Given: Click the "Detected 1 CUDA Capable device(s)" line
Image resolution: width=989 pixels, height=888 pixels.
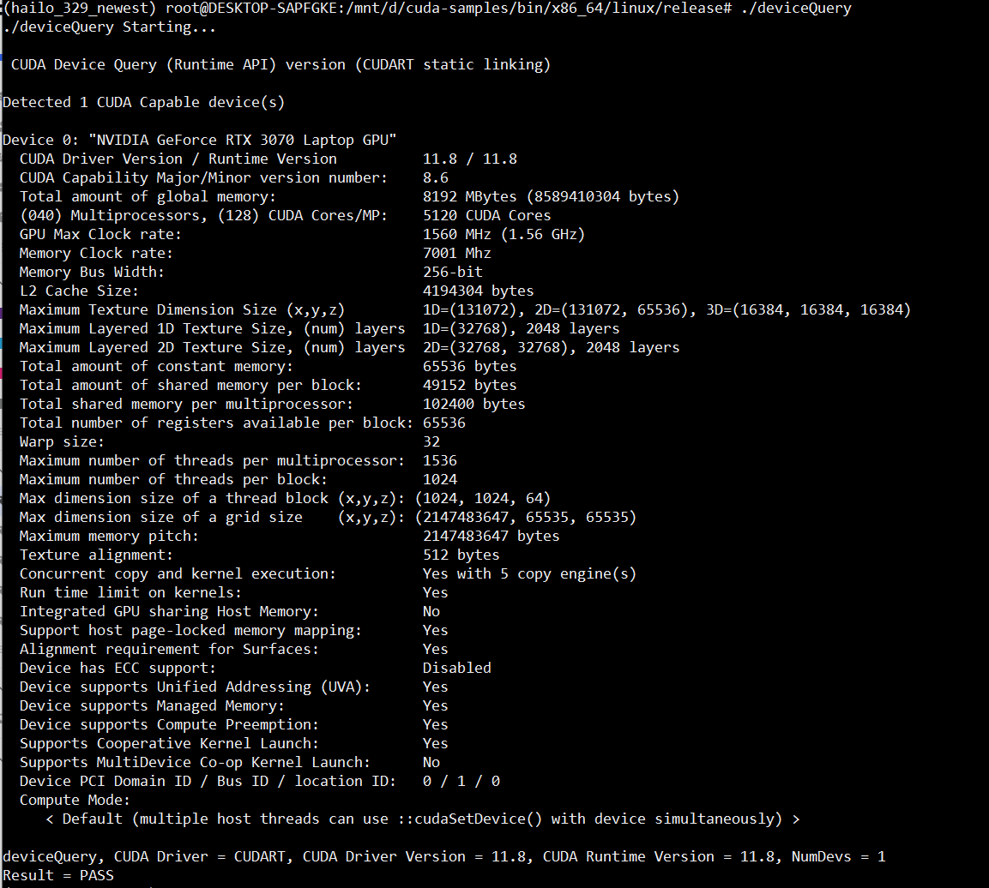Looking at the screenshot, I should (x=143, y=102).
